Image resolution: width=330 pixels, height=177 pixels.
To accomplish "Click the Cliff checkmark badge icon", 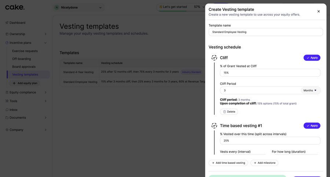I will [214, 58].
